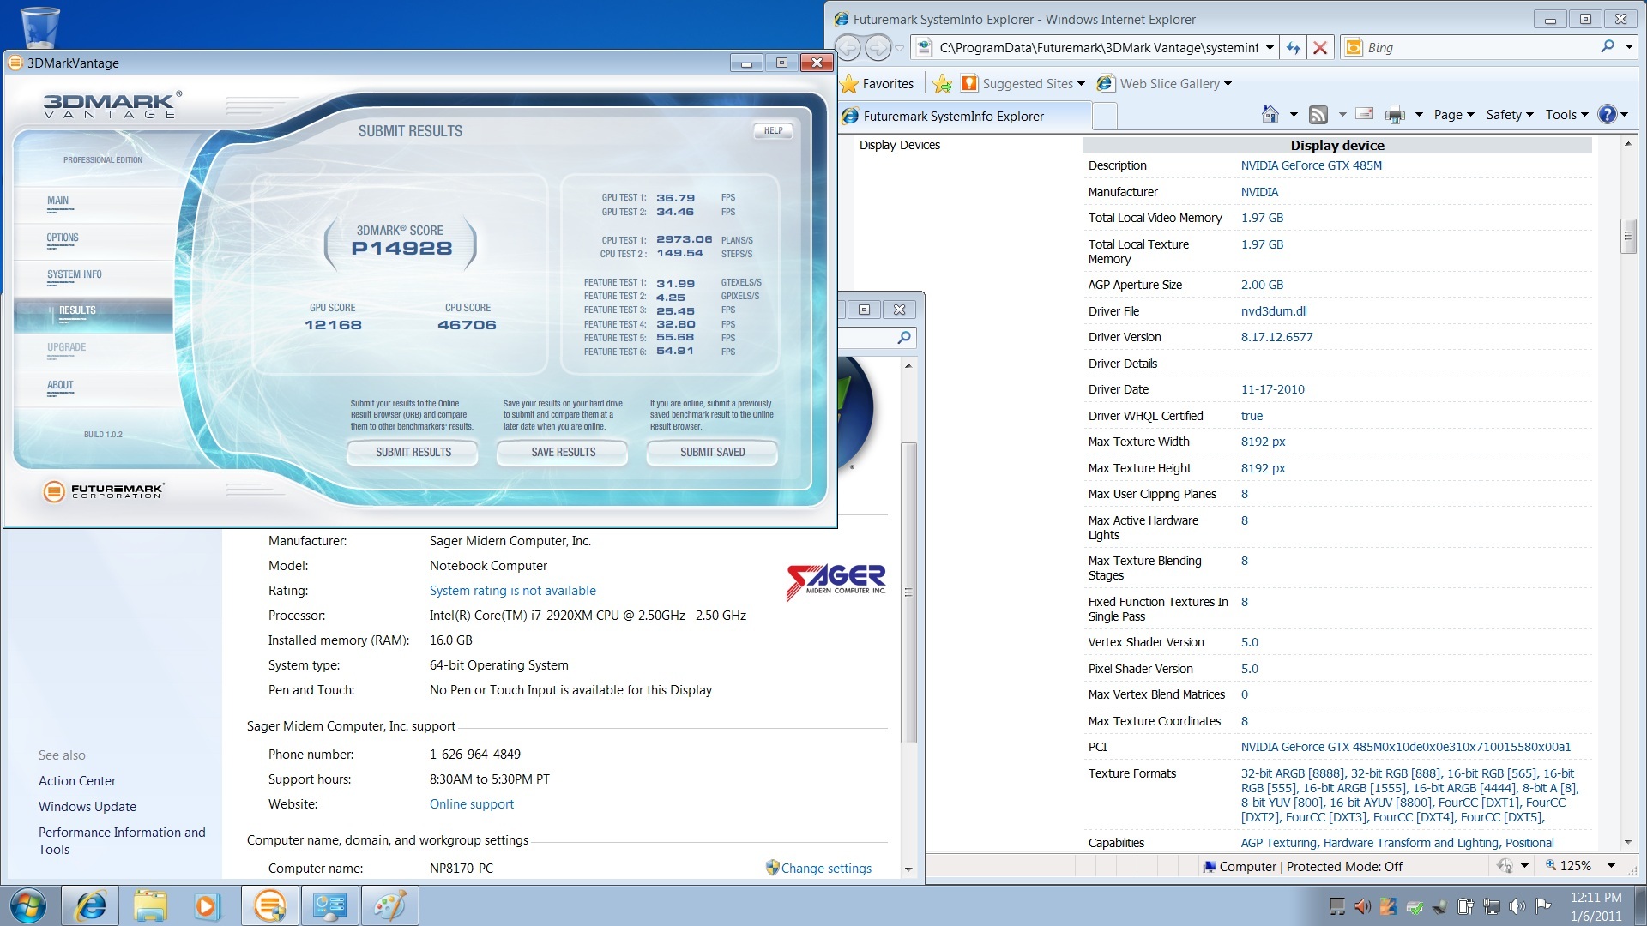Select MAIN in 3DMark sidebar

58,201
